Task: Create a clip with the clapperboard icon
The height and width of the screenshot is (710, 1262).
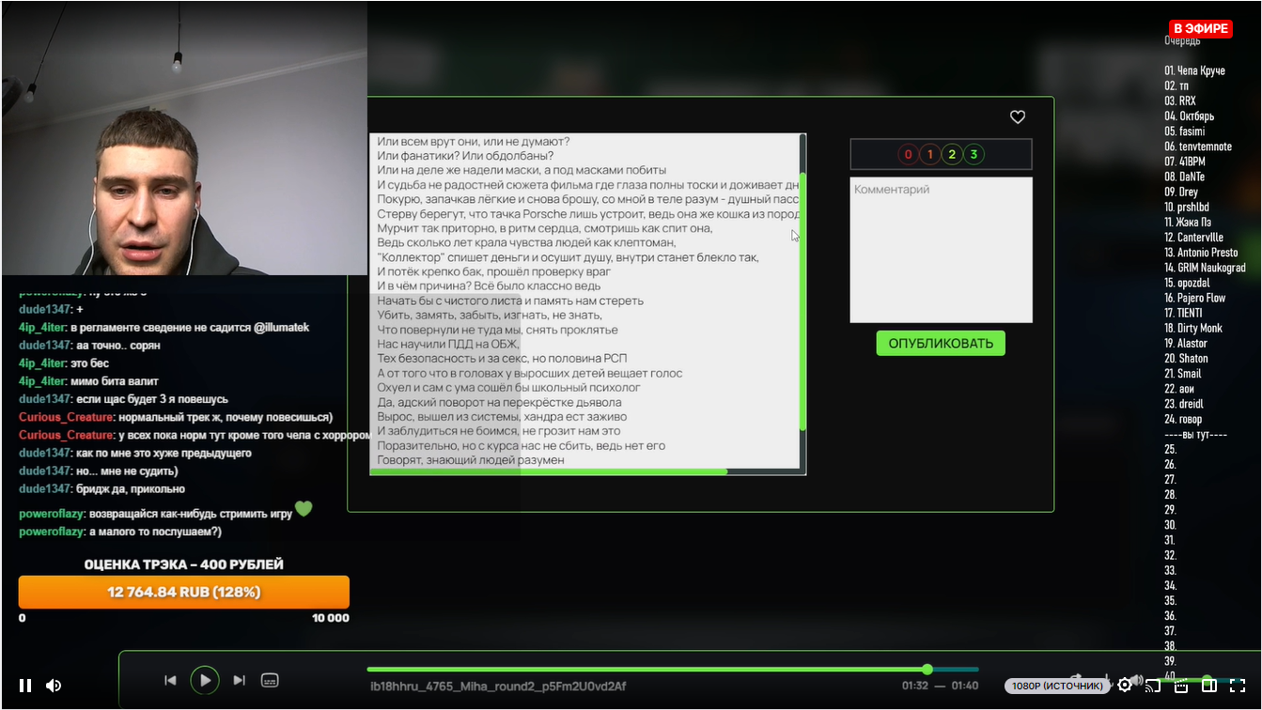Action: tap(1181, 686)
